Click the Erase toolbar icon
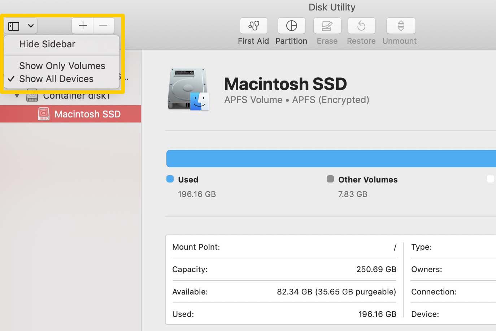 (x=327, y=26)
